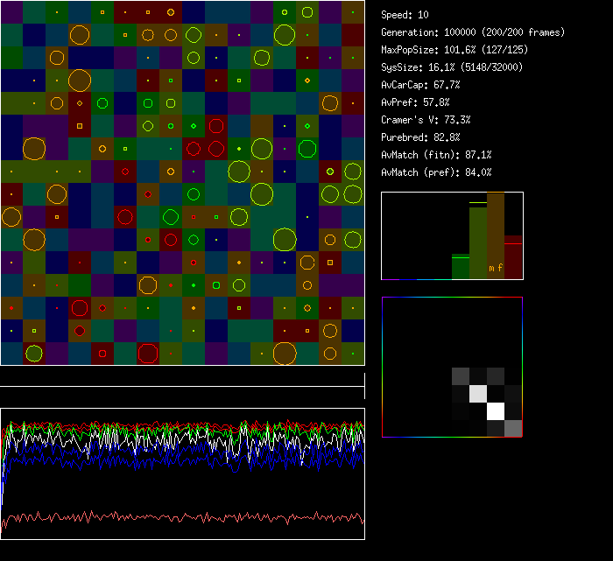613x561 pixels.
Task: Click the 'm f' label in histogram
Action: tap(495, 268)
